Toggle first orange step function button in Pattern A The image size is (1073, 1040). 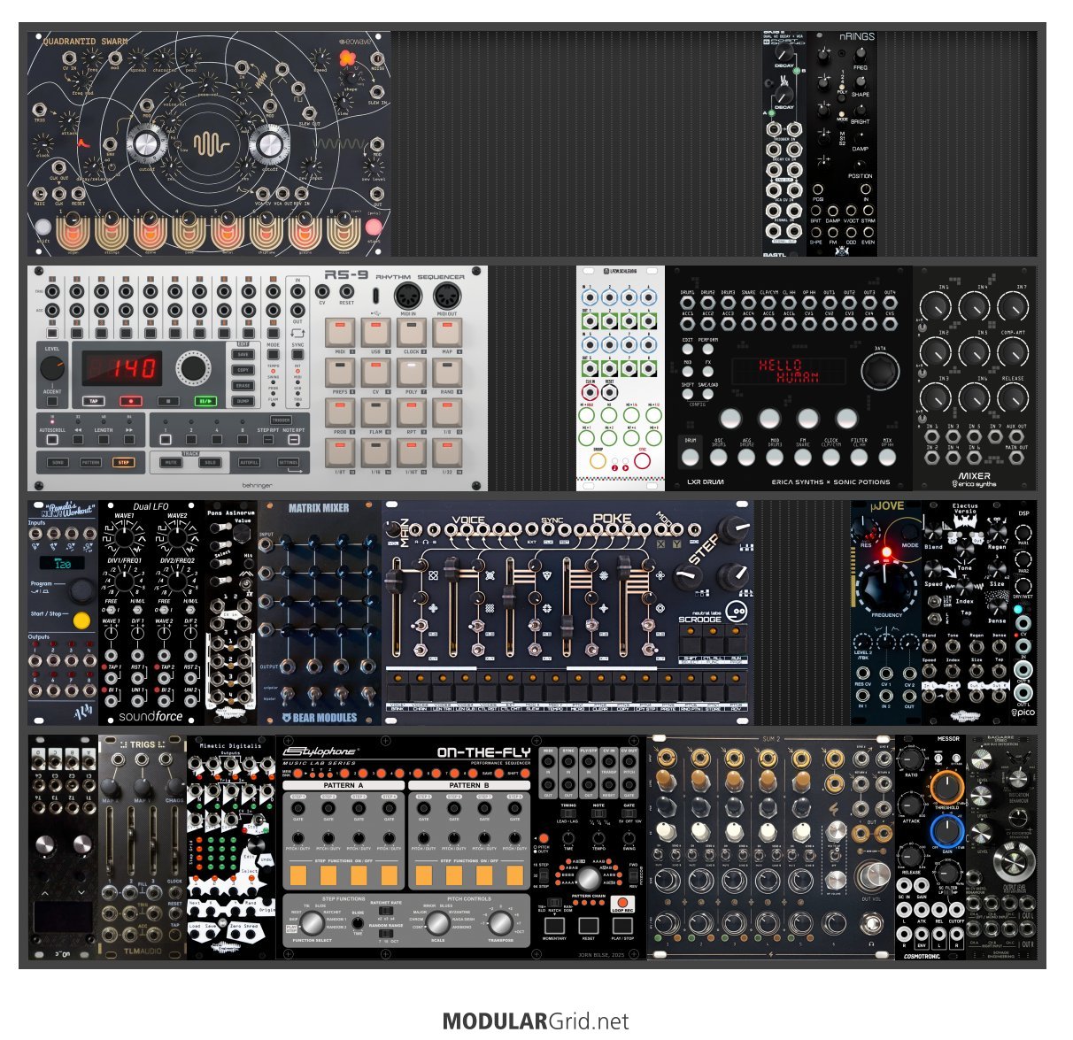click(298, 875)
